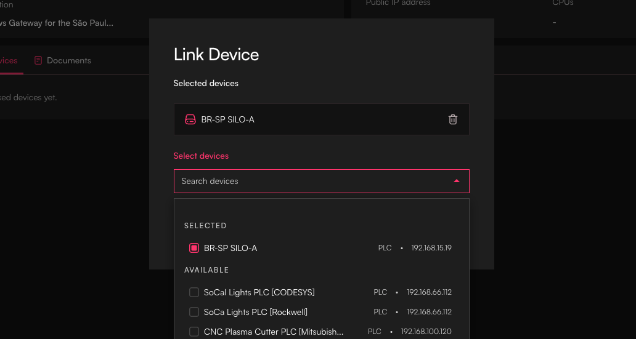Switch to the Documents tab

(68, 60)
